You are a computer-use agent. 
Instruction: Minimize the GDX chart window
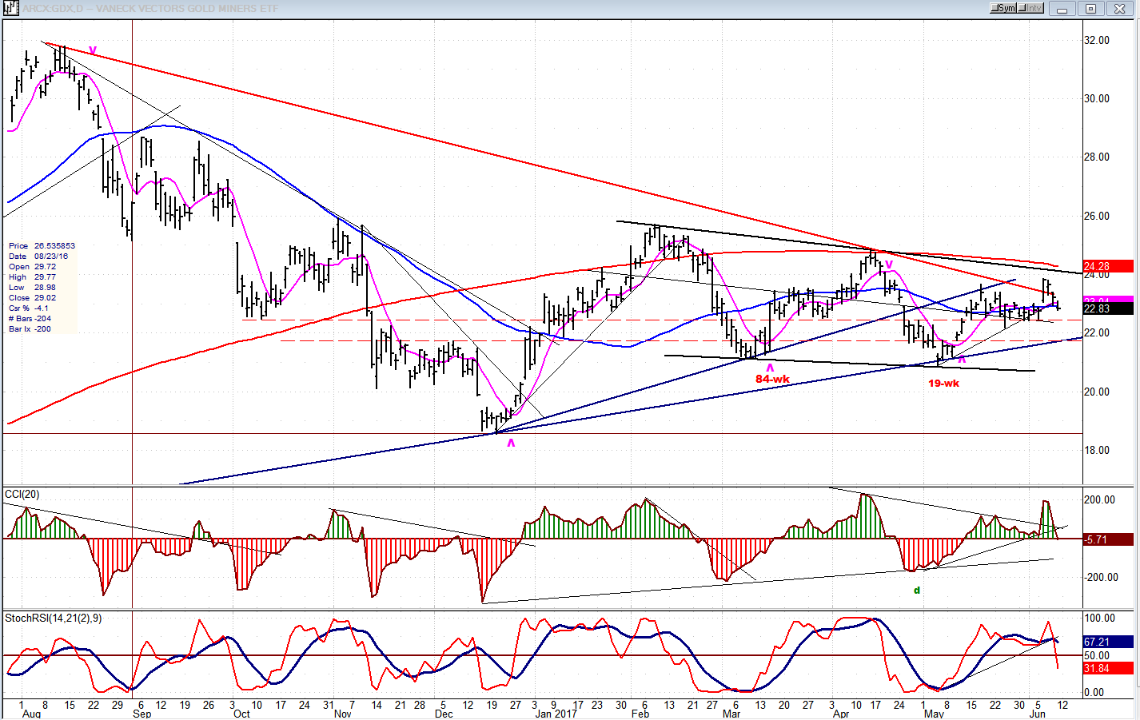(1062, 9)
